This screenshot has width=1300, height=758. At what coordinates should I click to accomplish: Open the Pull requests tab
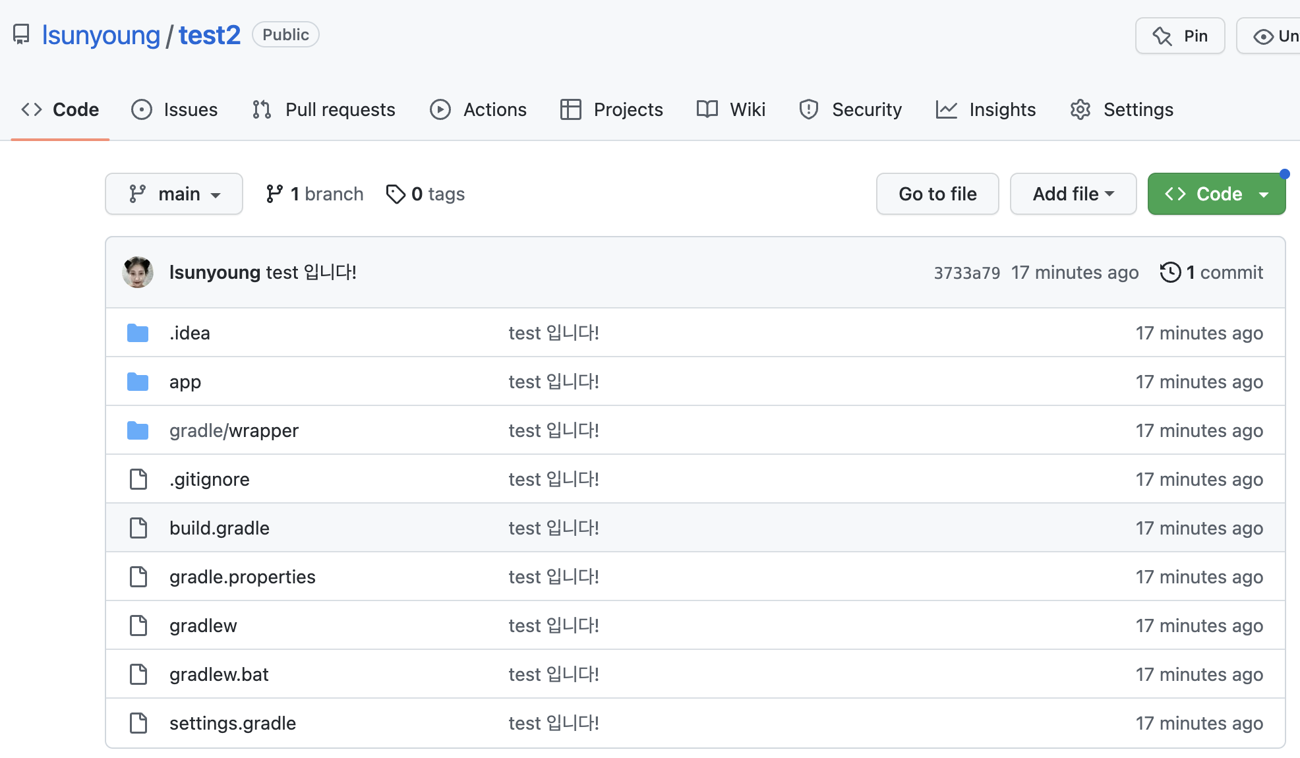tap(324, 109)
